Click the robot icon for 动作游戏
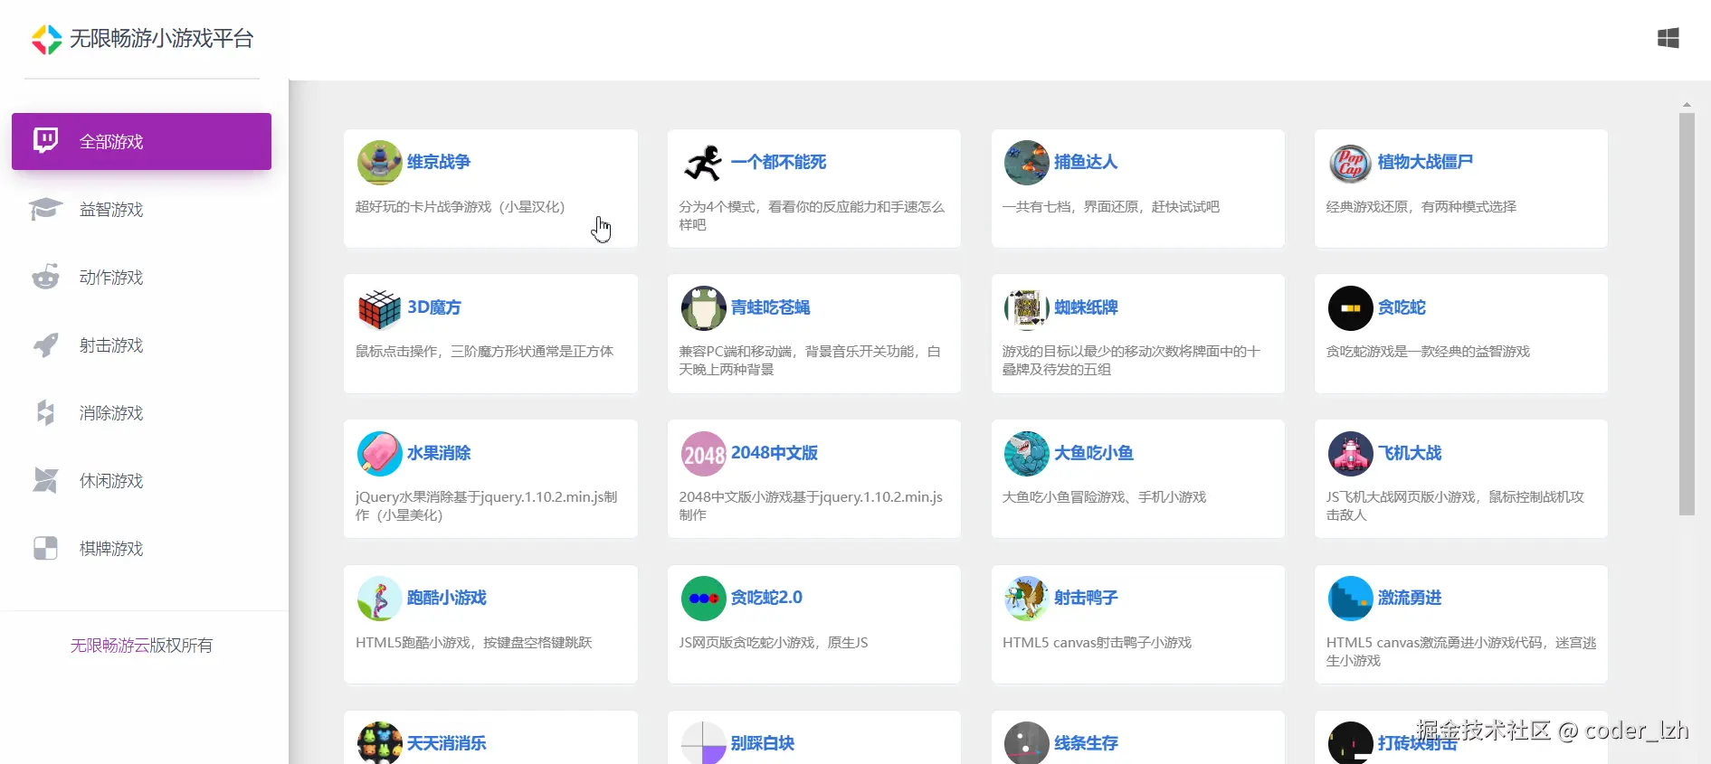Screen dimensions: 1711x764 click(46, 277)
